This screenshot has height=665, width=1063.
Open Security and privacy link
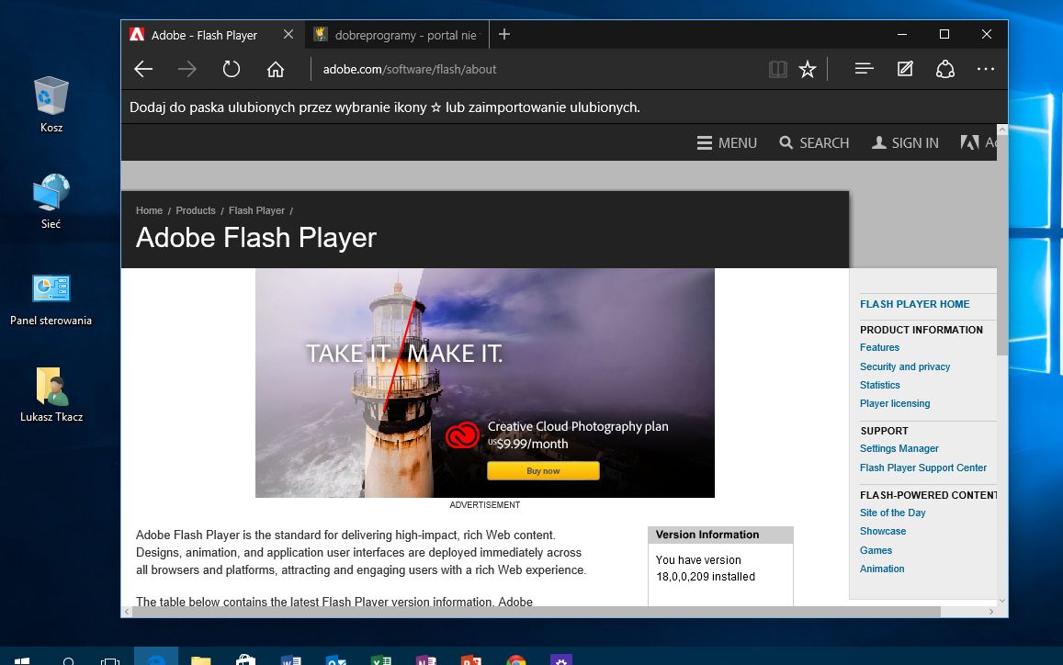tap(904, 366)
